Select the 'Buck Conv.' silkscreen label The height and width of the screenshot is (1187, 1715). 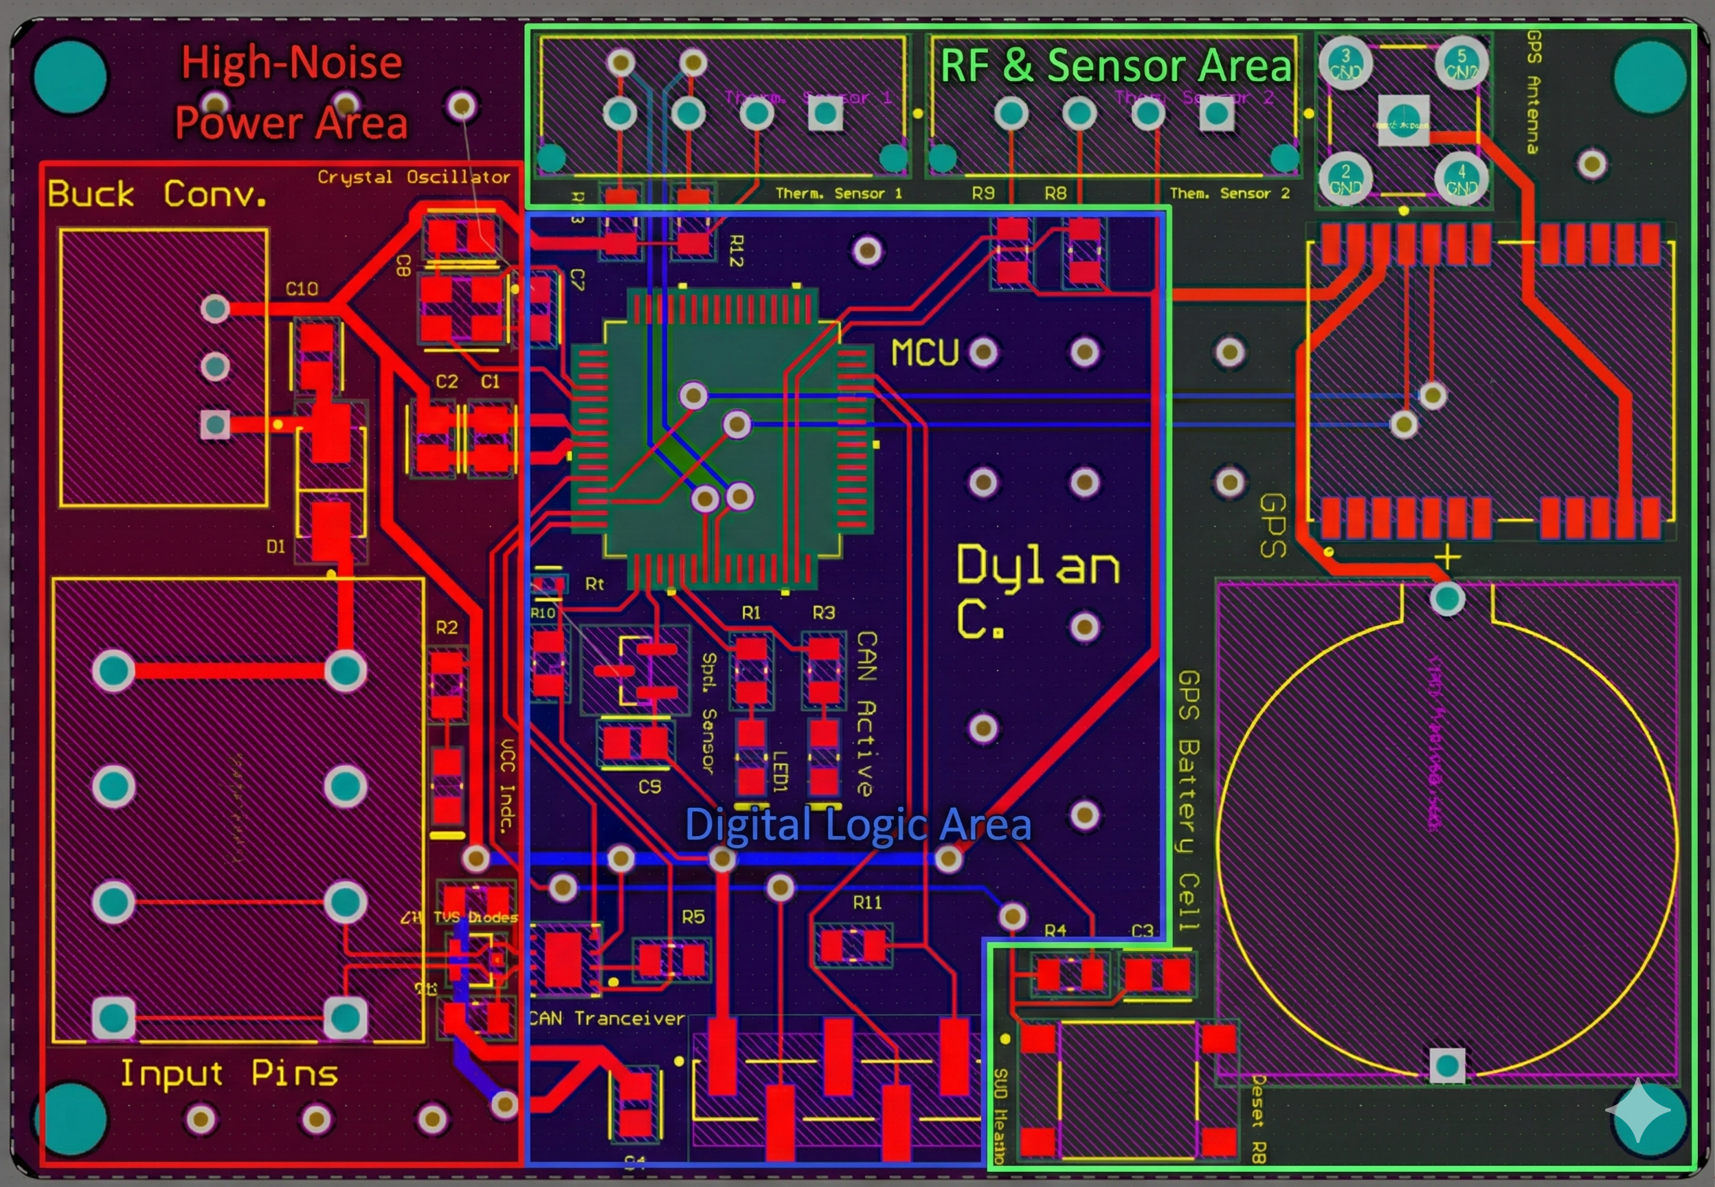coord(157,195)
